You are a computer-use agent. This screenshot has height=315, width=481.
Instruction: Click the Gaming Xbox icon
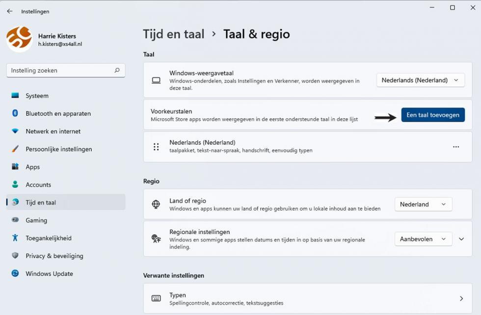click(x=16, y=220)
